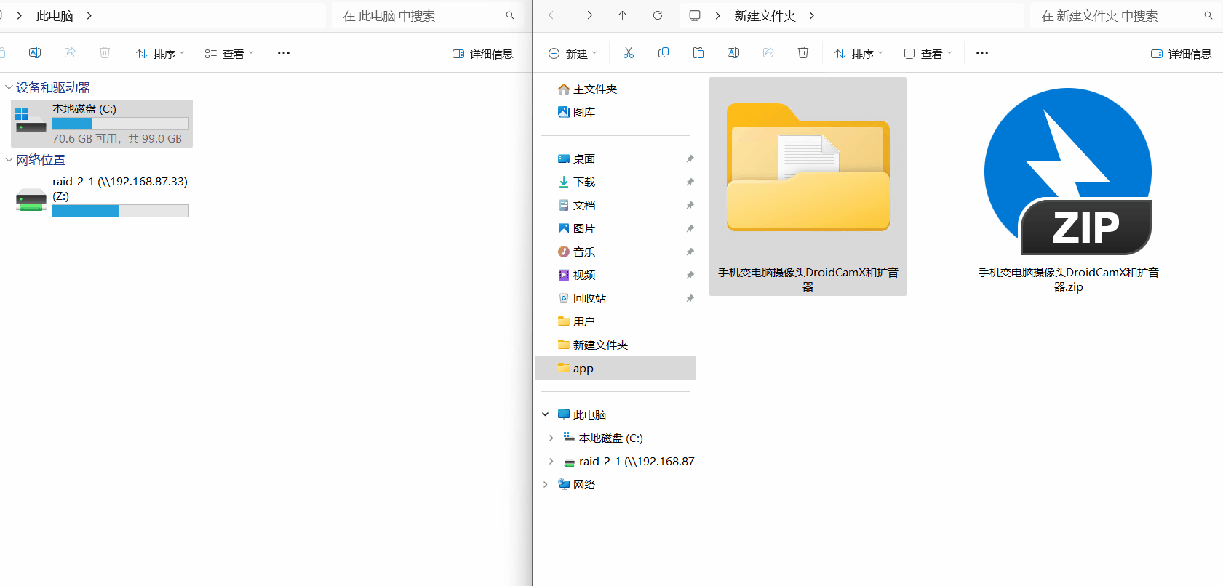Viewport: 1223px width, 586px height.
Task: Click the 在 此电脑 中搜索 search field
Action: point(428,15)
